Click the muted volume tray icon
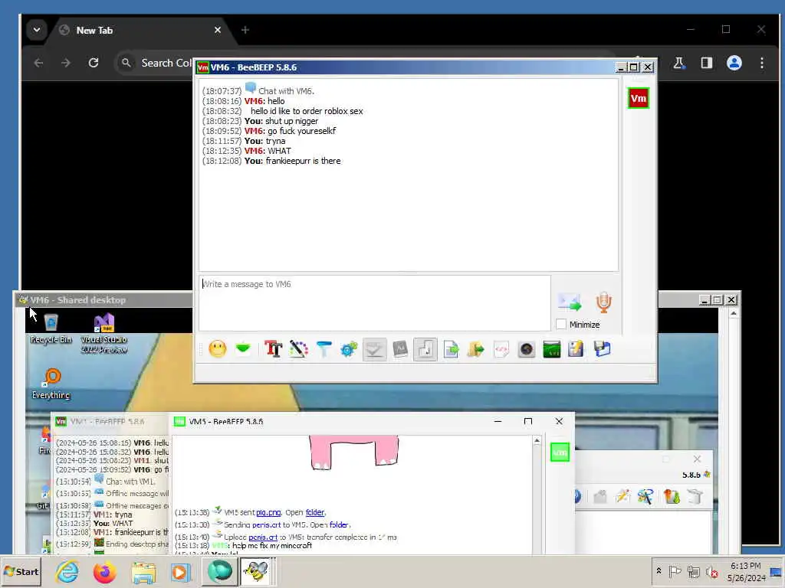The width and height of the screenshot is (785, 588). tap(711, 571)
